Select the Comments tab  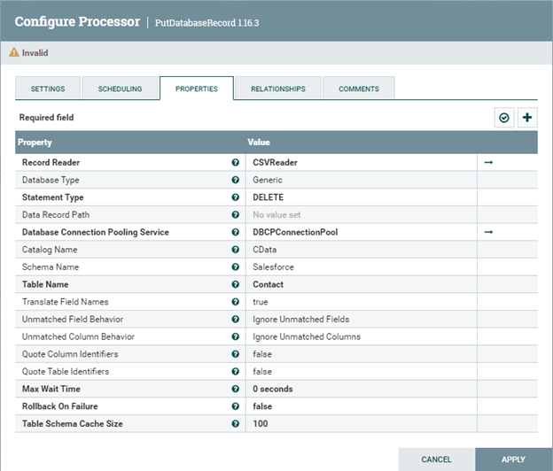(358, 89)
